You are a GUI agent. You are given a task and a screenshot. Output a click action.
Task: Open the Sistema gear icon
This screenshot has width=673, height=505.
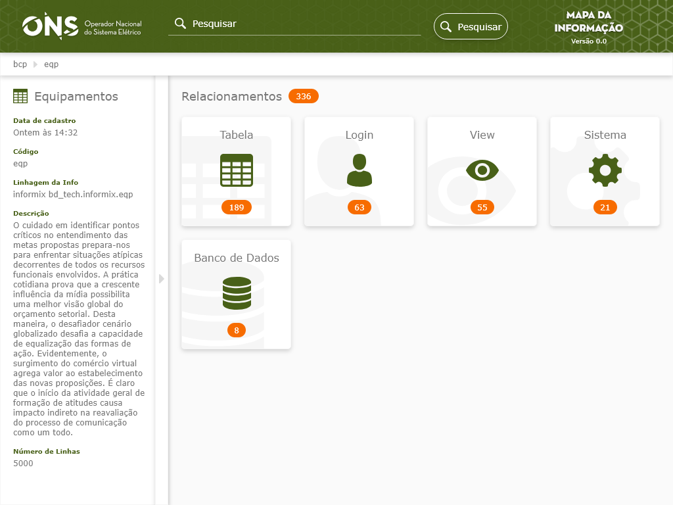[x=605, y=170]
